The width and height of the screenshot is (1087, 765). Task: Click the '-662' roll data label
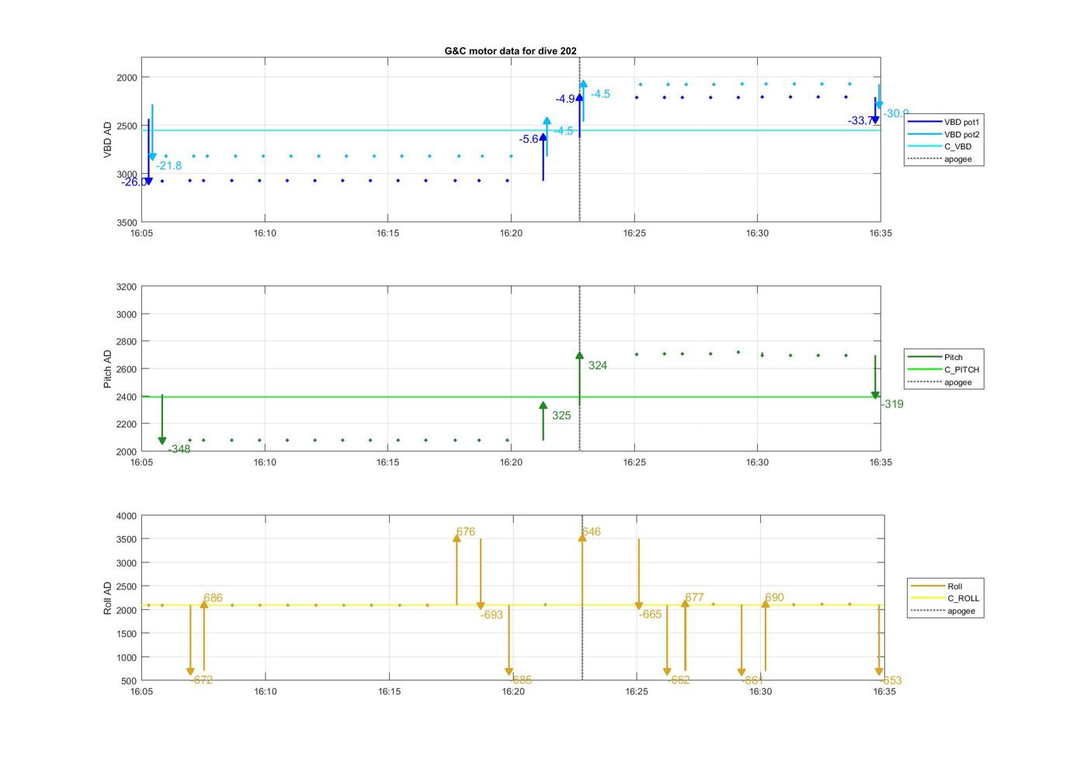coord(679,680)
